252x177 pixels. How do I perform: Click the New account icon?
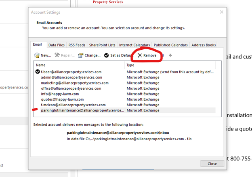(x=37, y=55)
